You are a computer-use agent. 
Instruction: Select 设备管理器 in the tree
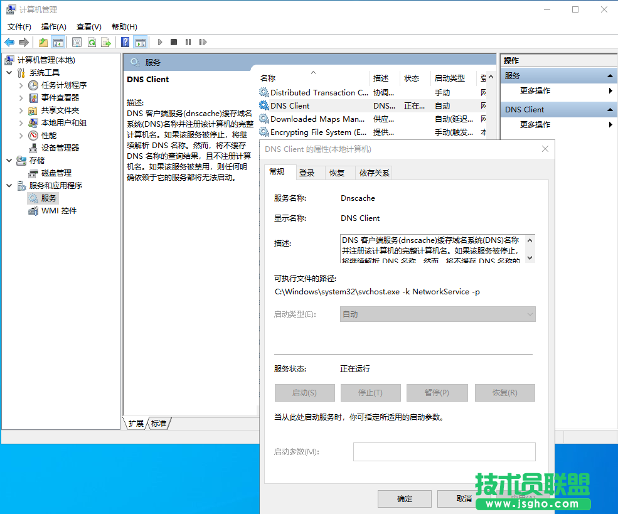pos(60,147)
